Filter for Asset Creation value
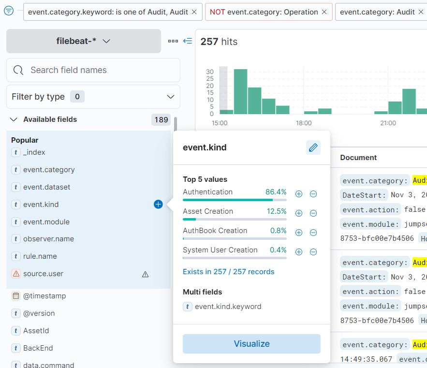The width and height of the screenshot is (427, 368). click(299, 213)
